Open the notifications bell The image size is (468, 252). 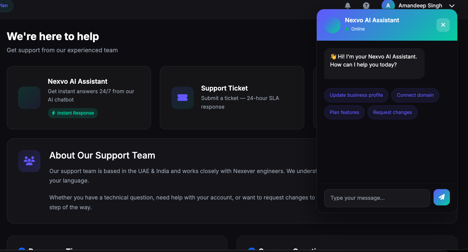(348, 6)
